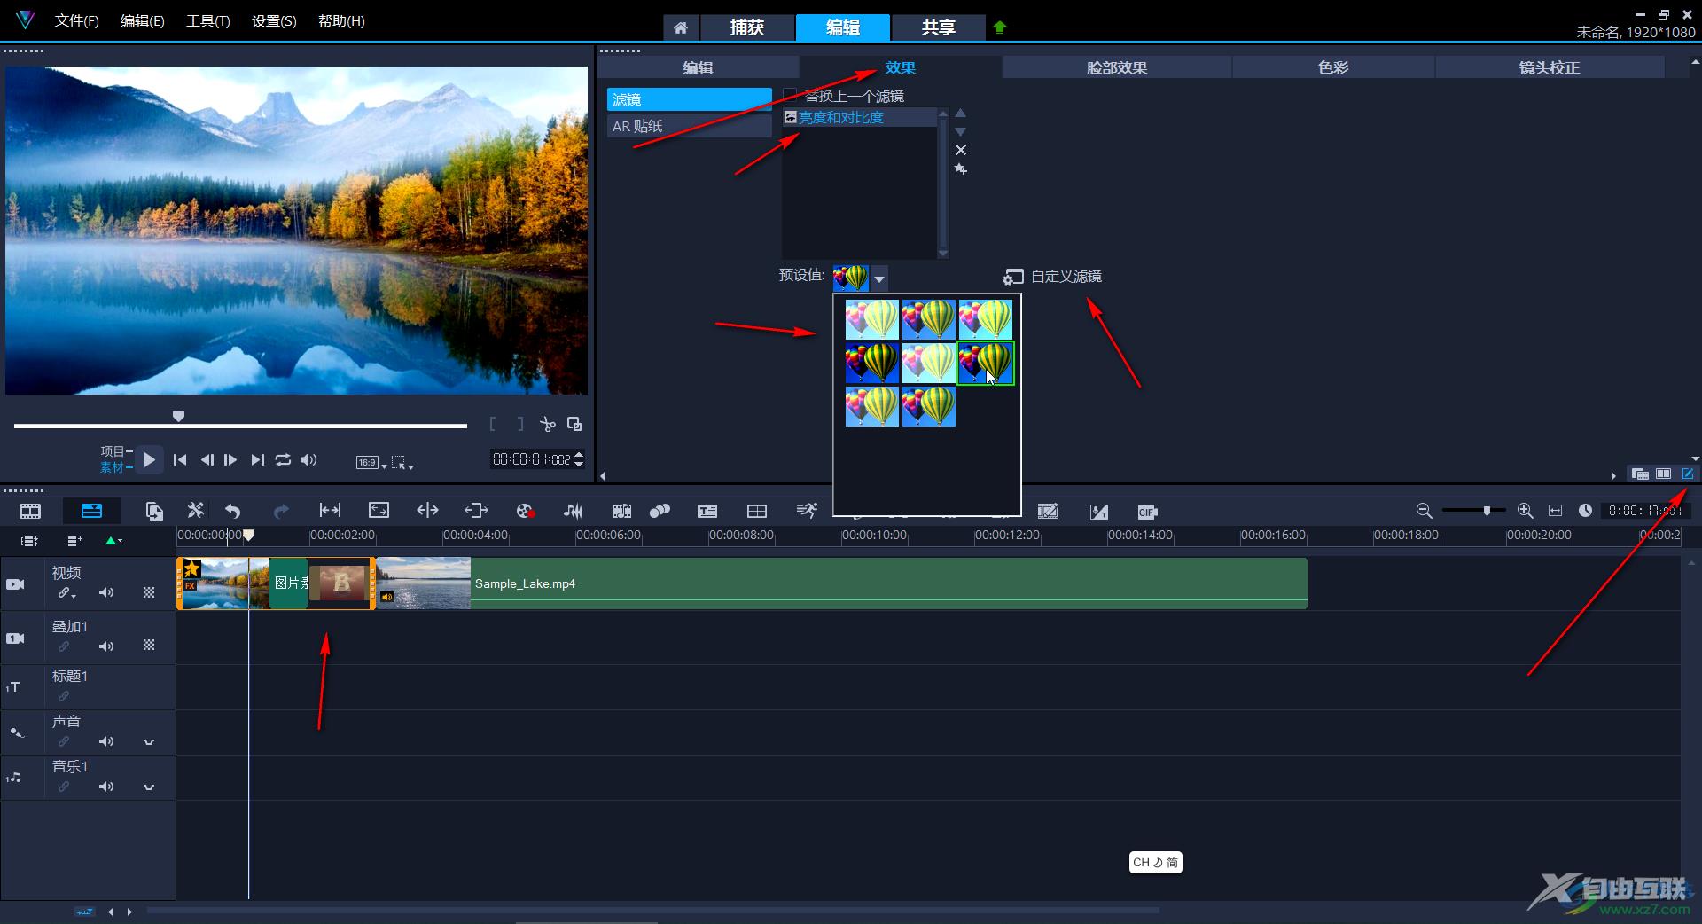Switch to the 共享 workspace tab
This screenshot has width=1702, height=924.
938,27
